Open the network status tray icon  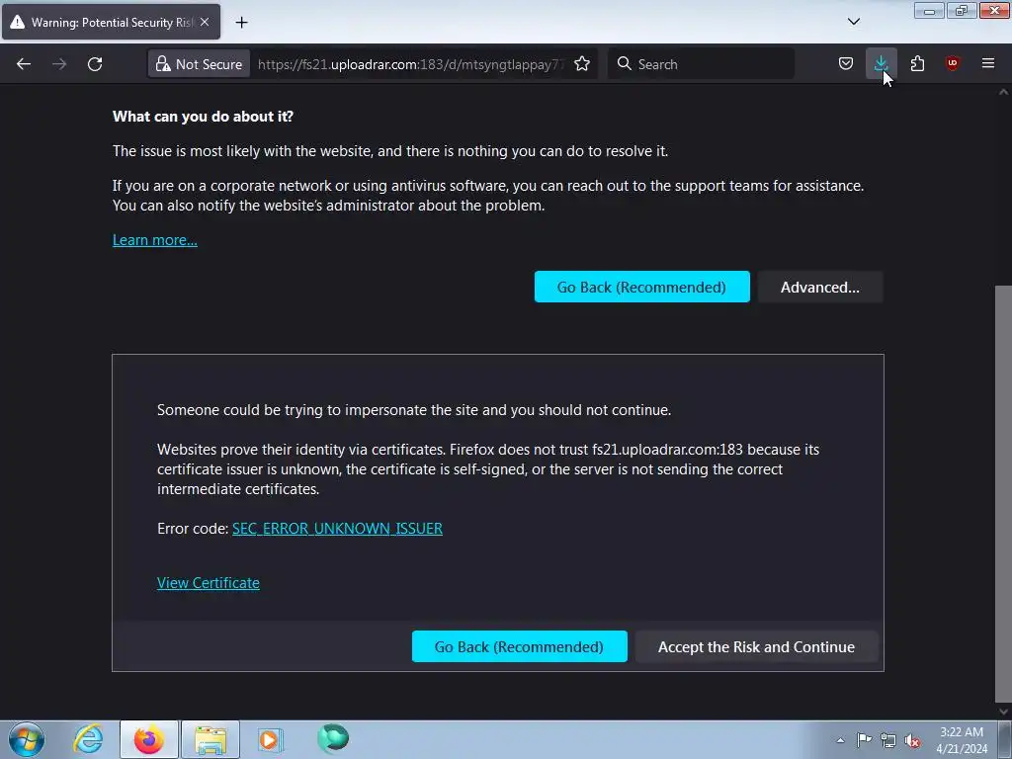[888, 741]
